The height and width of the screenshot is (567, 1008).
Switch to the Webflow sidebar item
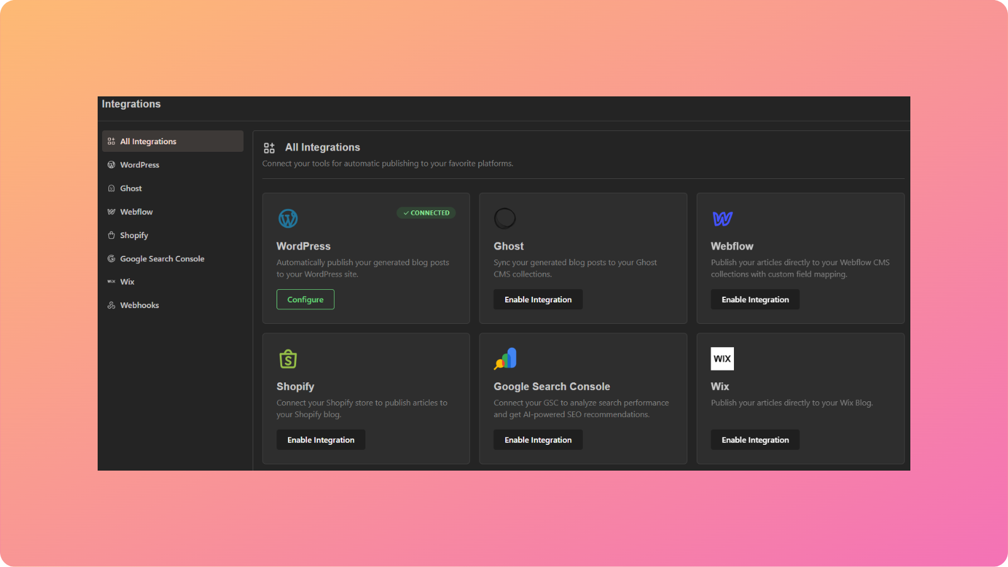point(135,212)
